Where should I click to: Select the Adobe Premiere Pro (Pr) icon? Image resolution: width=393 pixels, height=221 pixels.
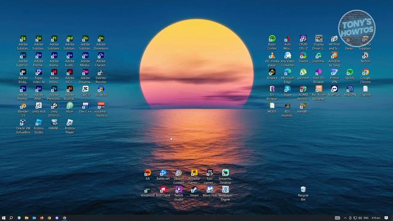[23, 89]
